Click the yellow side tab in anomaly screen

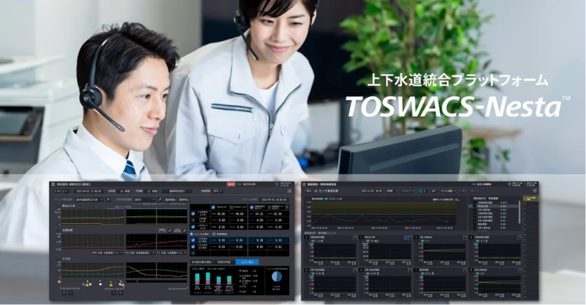(531, 198)
